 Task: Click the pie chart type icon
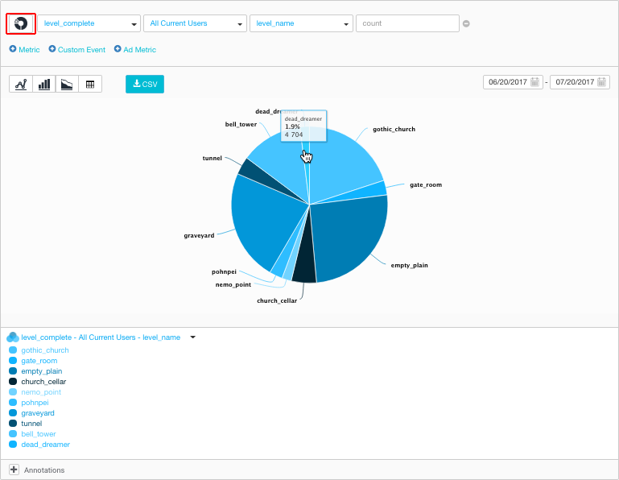pos(21,24)
